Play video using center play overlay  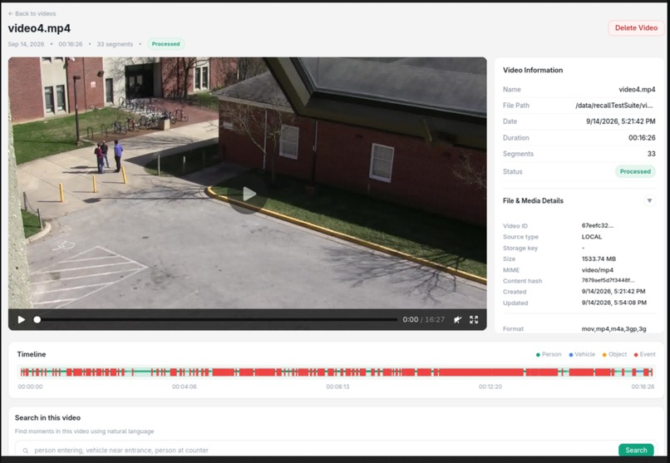click(x=249, y=195)
